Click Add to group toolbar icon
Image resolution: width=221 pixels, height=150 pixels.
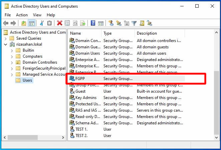150,23
